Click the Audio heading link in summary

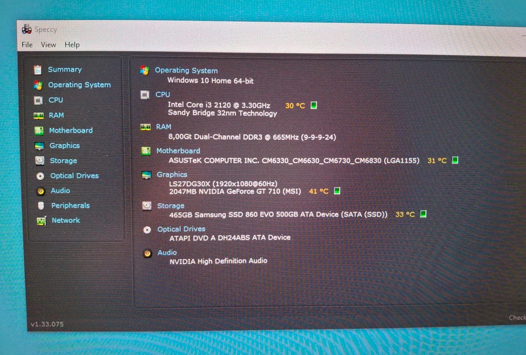pos(167,253)
